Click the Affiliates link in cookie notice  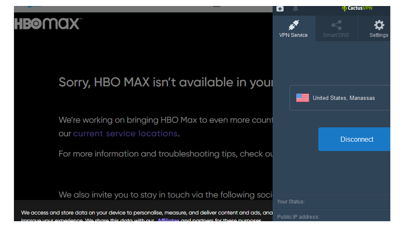tap(168, 220)
